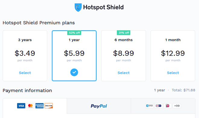This screenshot has width=199, height=118.
Task: Show +99 more payment methods
Action: 177,106
